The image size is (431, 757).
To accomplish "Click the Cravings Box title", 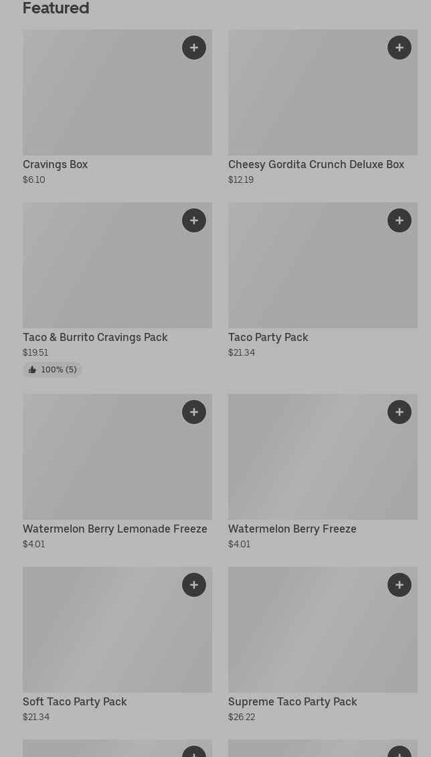I will [55, 165].
